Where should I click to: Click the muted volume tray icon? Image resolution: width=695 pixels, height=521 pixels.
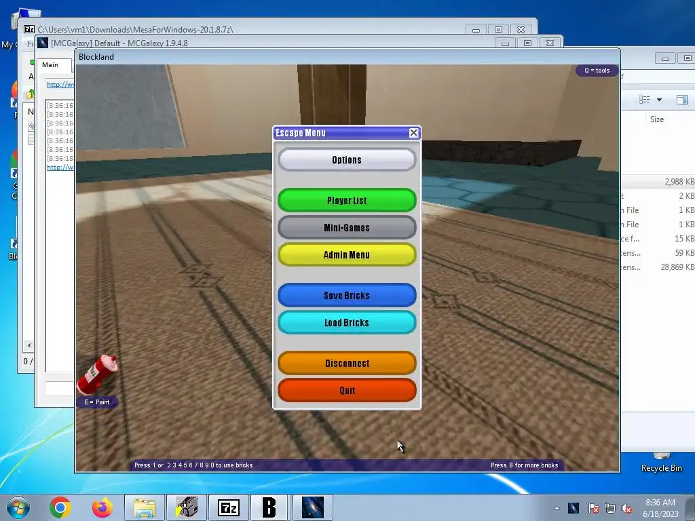(x=626, y=508)
